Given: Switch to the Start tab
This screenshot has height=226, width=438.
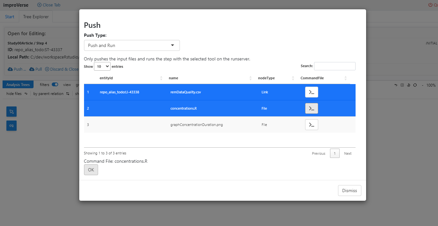Looking at the screenshot, I should pyautogui.click(x=10, y=17).
